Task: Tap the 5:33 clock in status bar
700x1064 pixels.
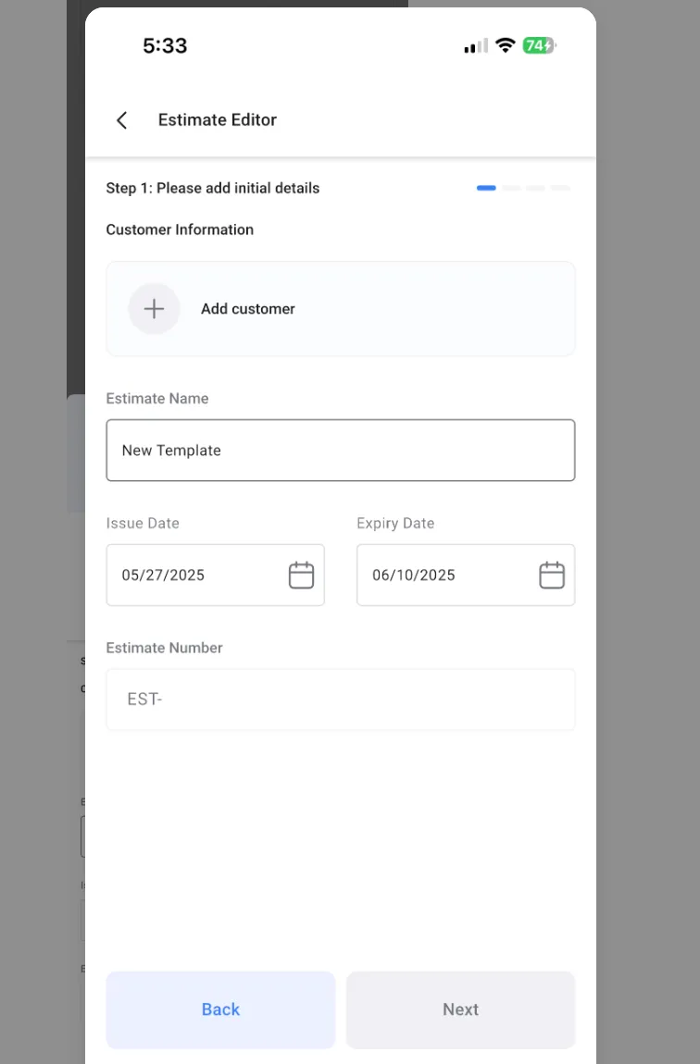Action: tap(165, 45)
